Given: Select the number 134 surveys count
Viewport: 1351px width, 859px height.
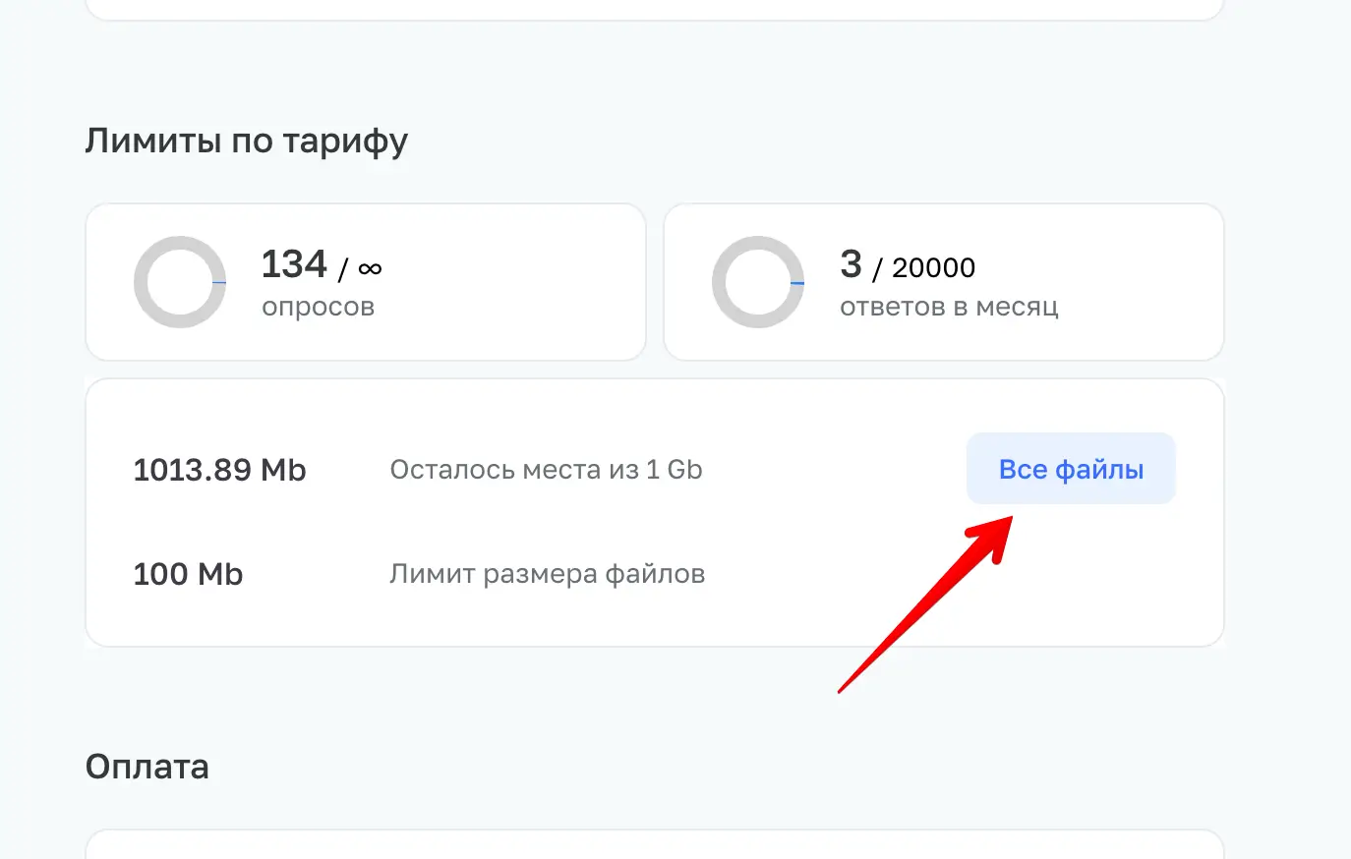Looking at the screenshot, I should tap(294, 264).
